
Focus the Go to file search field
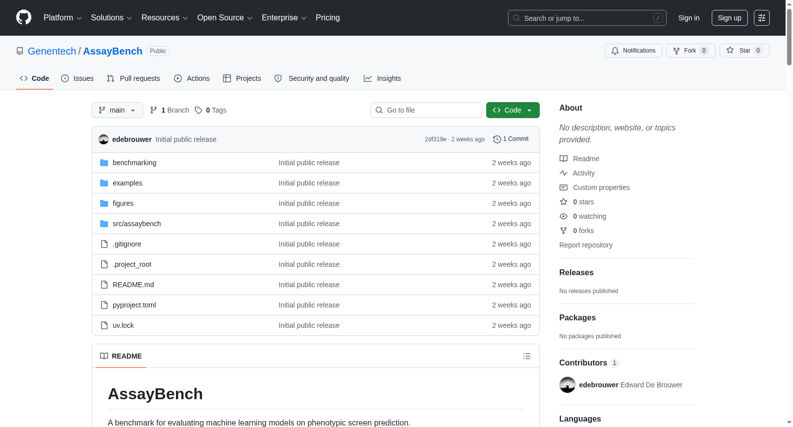(x=426, y=110)
